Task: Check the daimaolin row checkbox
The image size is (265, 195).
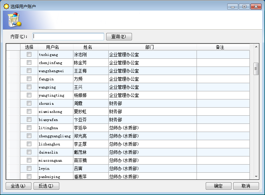Action: point(29,152)
